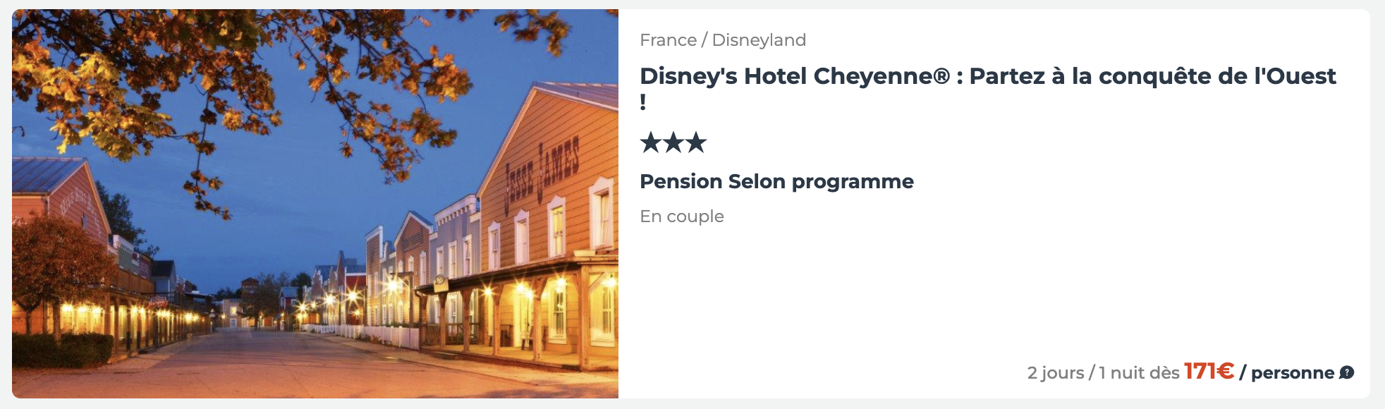This screenshot has width=1385, height=409.
Task: Select France in the location breadcrumb
Action: pos(668,40)
